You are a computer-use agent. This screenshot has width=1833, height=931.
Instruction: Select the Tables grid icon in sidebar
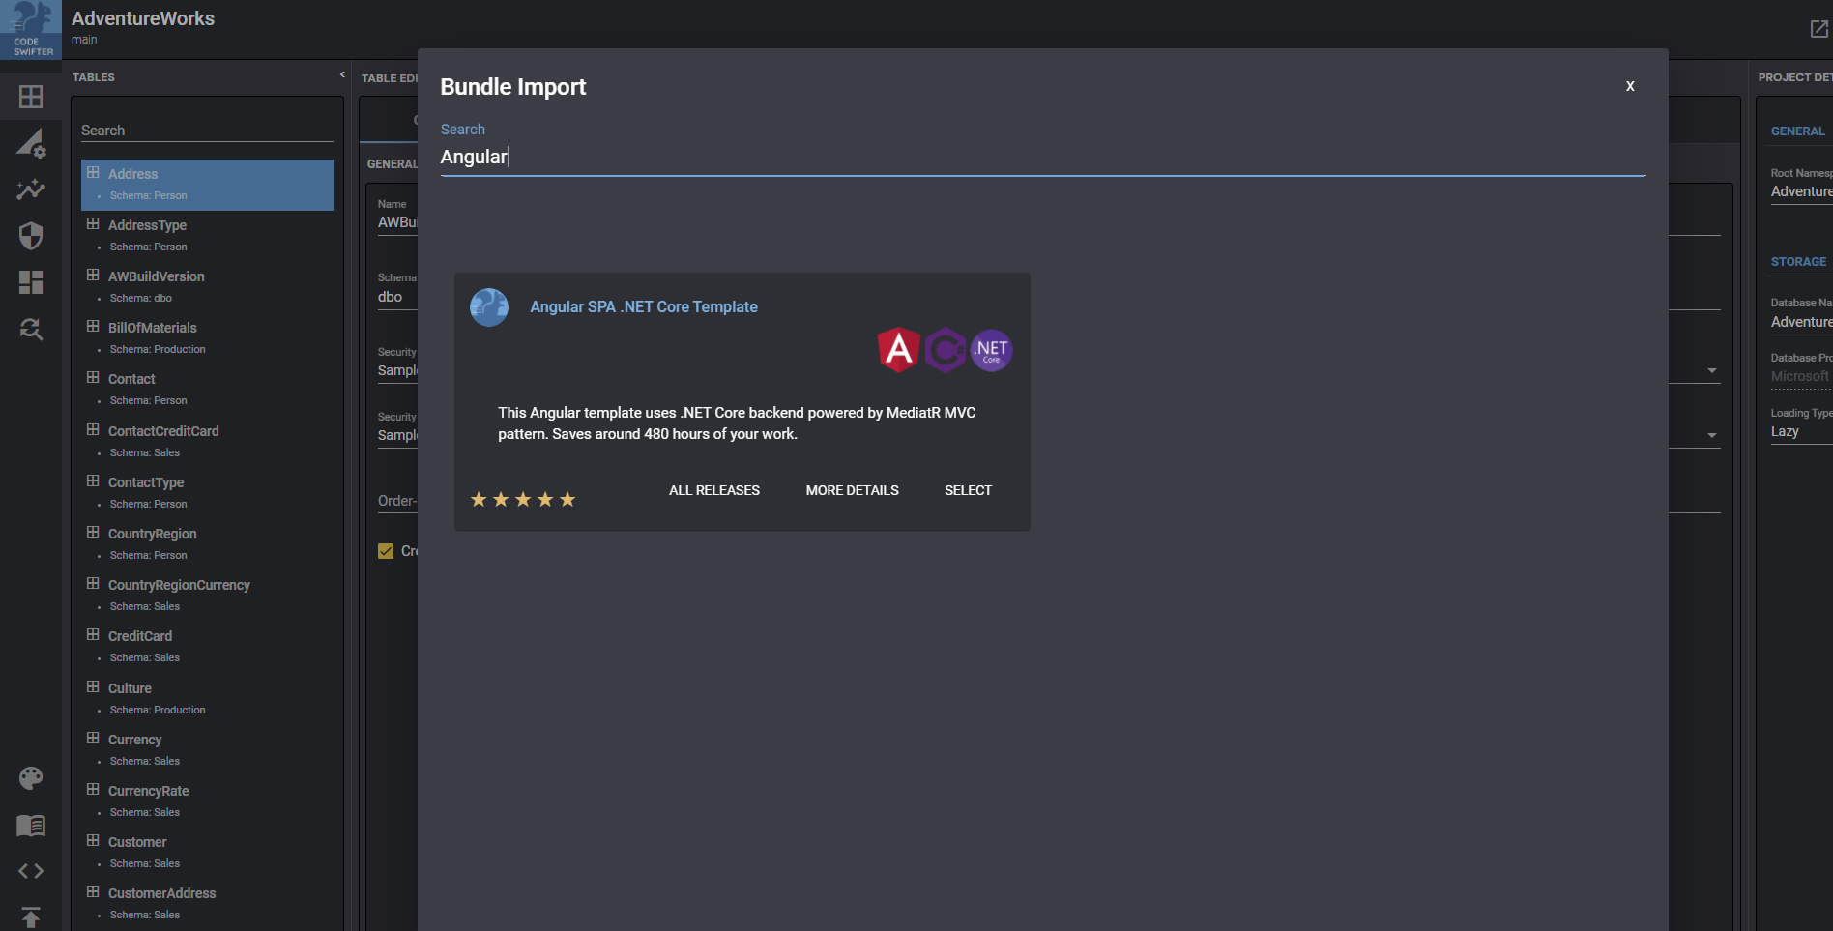click(x=30, y=97)
